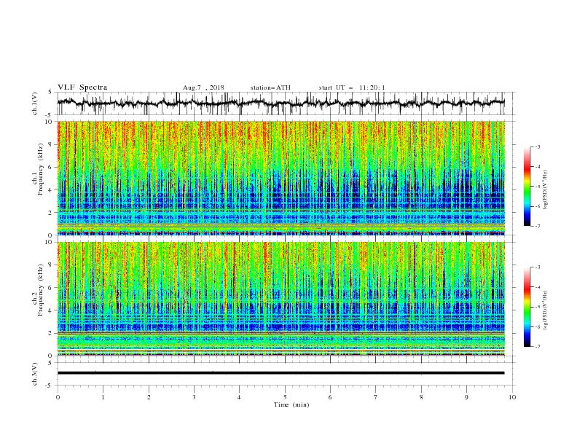Click the time axis tick label "3"
Image resolution: width=577 pixels, height=446 pixels.
195,397
